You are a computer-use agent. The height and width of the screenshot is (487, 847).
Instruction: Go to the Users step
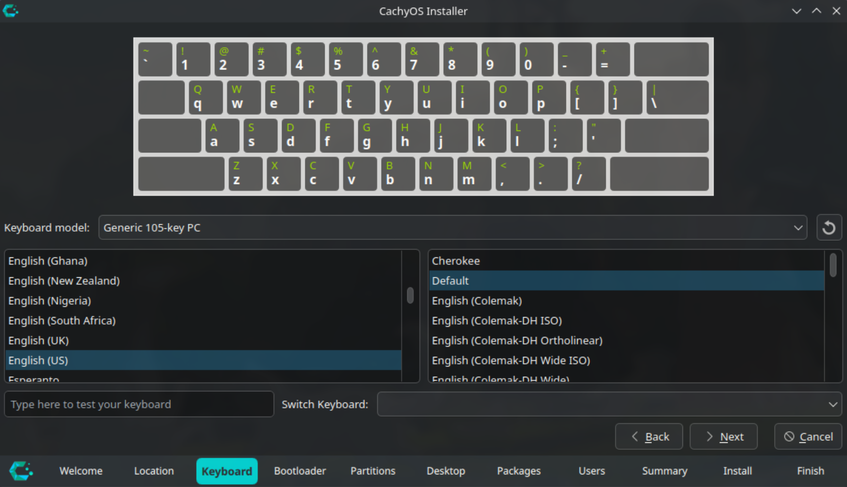pyautogui.click(x=592, y=471)
